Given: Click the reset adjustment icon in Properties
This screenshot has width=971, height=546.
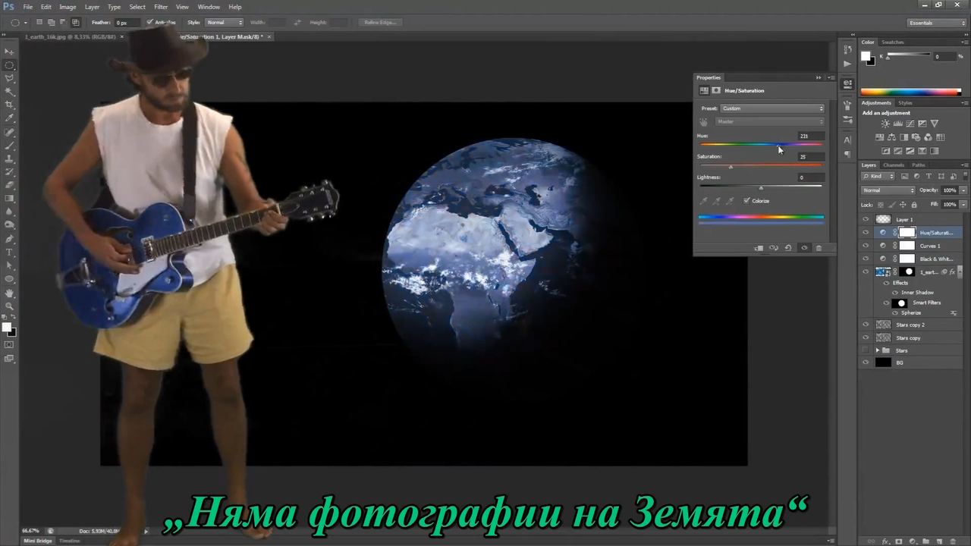Looking at the screenshot, I should coord(788,248).
